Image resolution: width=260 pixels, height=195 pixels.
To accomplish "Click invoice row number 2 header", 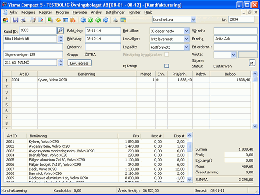I will 7,86.
